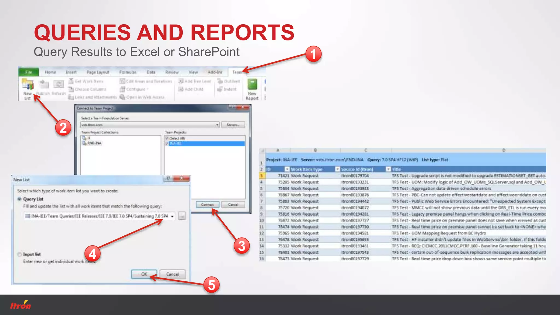Image resolution: width=560 pixels, height=315 pixels.
Task: Click Open in Web Access
Action: (142, 97)
